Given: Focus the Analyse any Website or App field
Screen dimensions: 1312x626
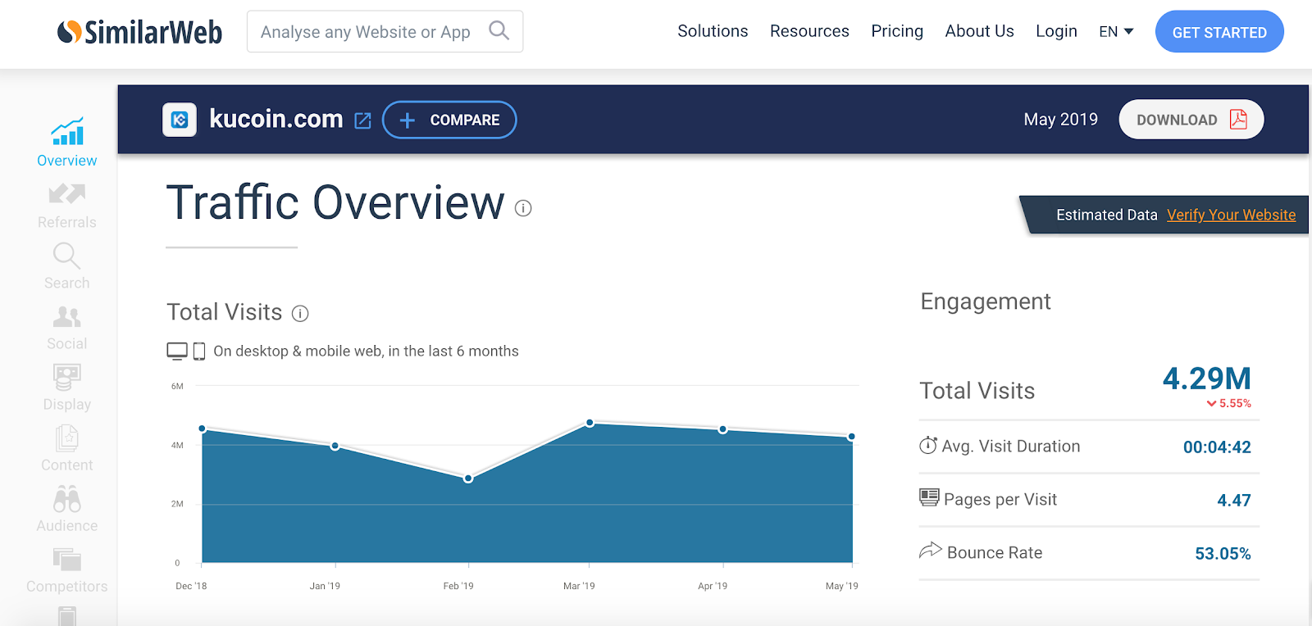Looking at the screenshot, I should pos(385,32).
